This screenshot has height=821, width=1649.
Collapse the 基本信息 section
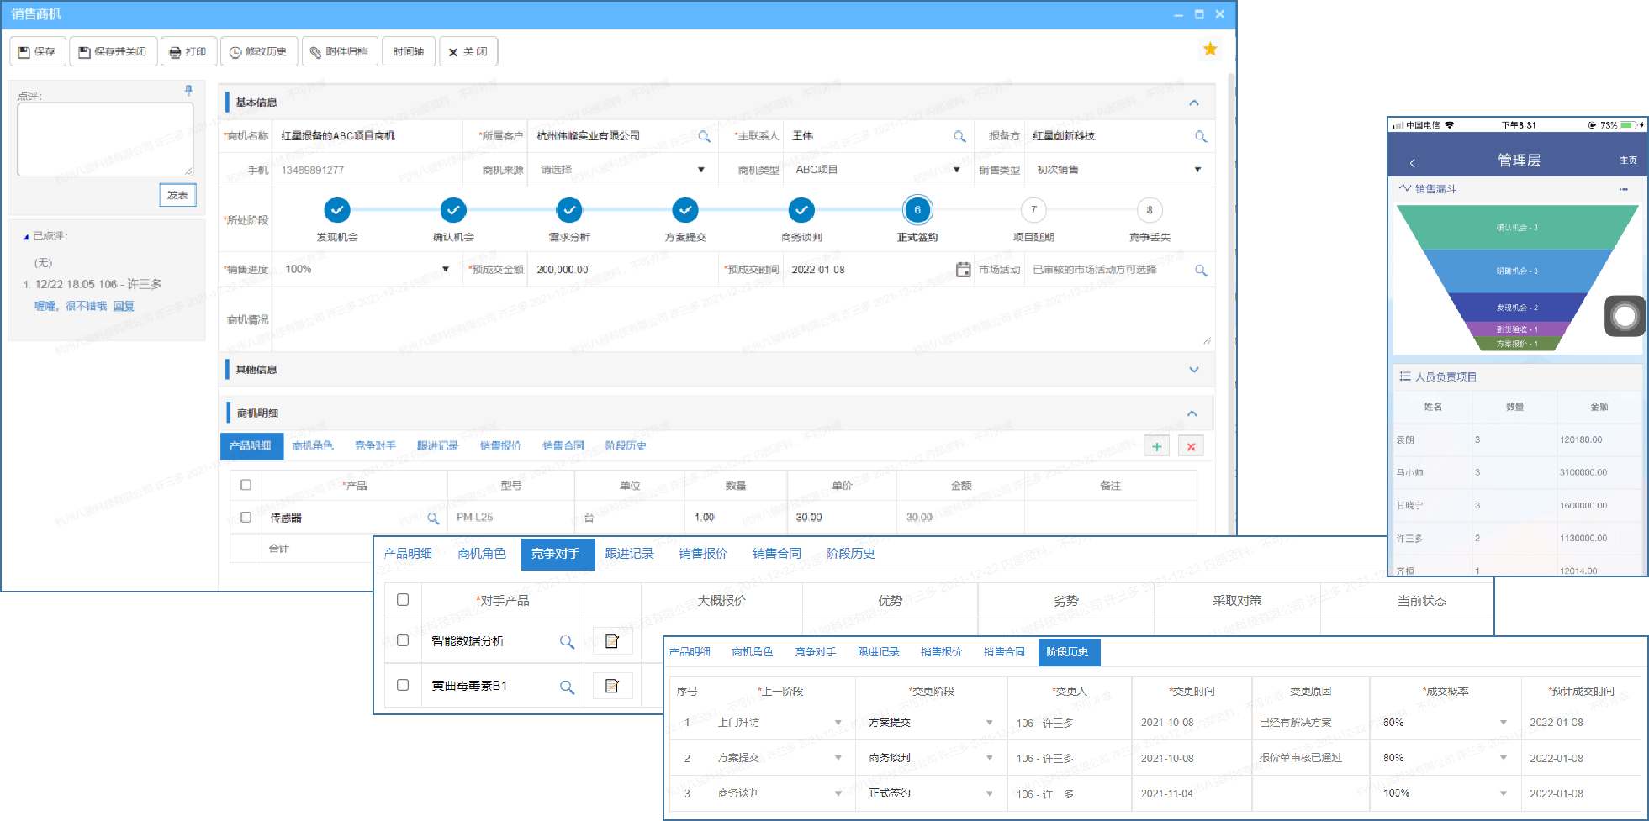point(1194,102)
